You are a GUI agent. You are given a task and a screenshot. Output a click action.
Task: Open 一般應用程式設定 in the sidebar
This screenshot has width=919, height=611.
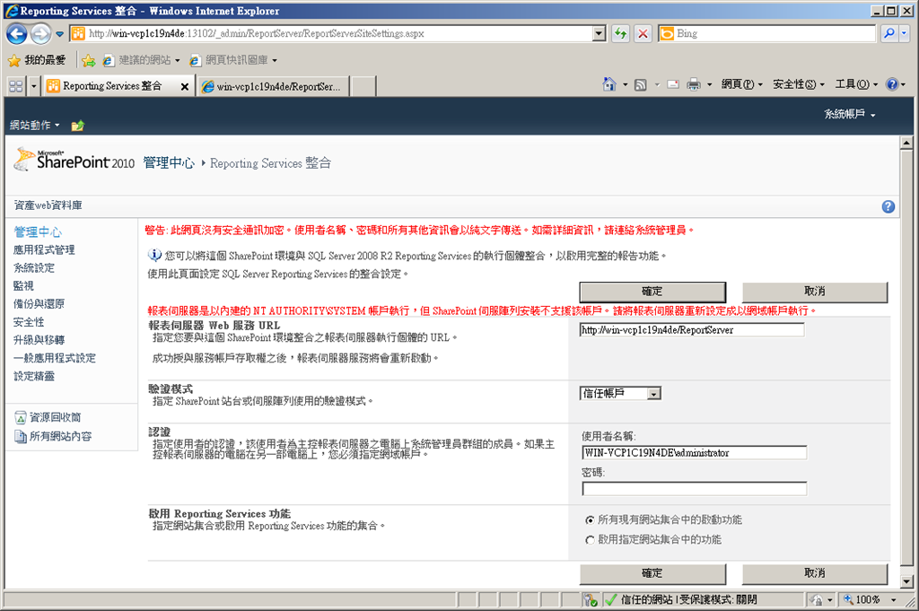55,359
